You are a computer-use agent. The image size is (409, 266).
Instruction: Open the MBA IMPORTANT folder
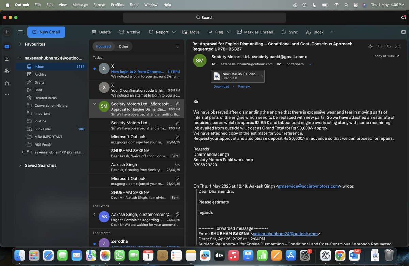click(x=51, y=137)
